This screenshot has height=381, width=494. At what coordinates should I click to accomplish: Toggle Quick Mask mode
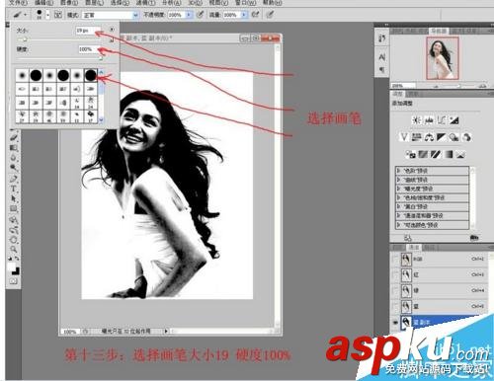[x=14, y=281]
